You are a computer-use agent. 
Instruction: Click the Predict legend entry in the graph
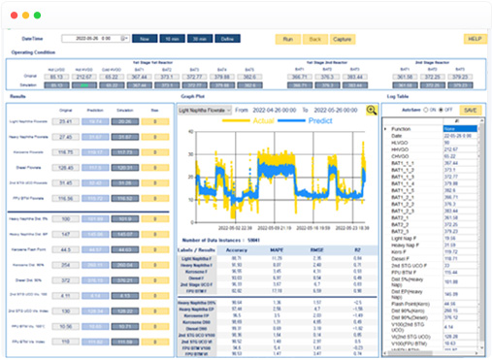305,120
